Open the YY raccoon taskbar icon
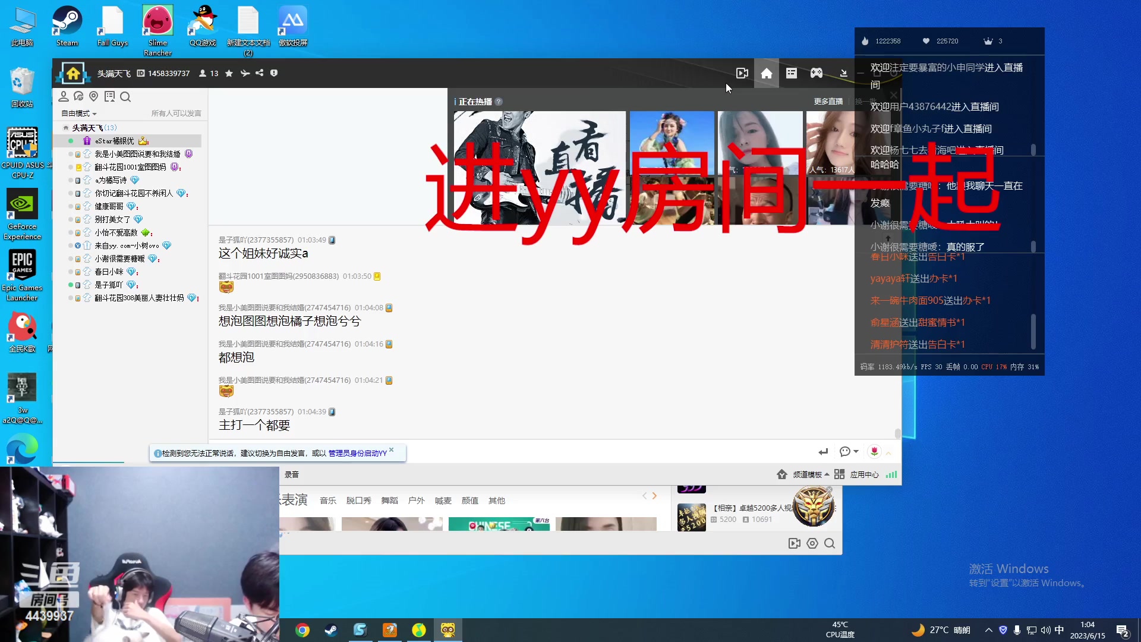The image size is (1141, 642). 447,630
